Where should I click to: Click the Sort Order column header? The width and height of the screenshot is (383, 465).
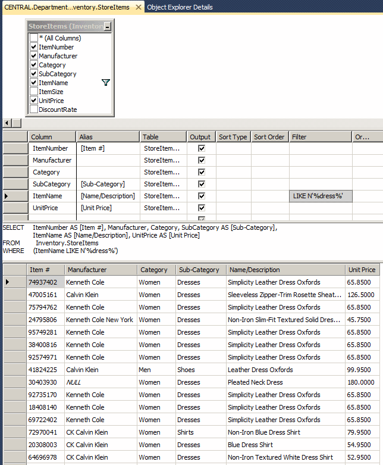[x=270, y=137]
